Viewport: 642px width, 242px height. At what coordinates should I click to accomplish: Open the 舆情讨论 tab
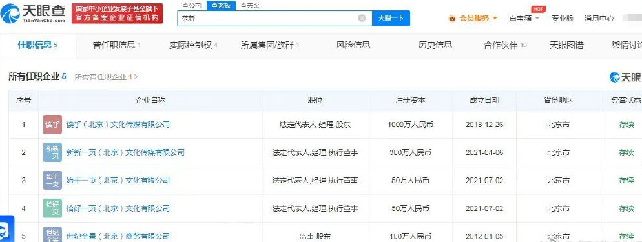point(626,45)
